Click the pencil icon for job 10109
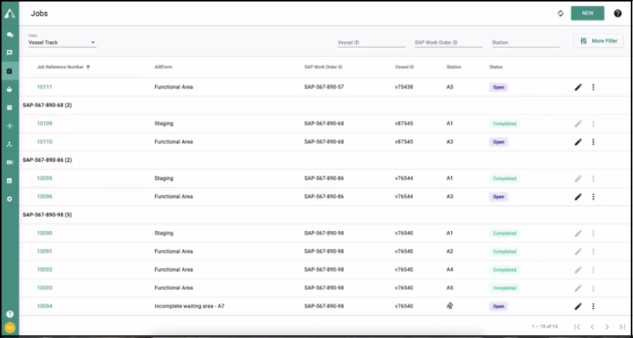Screen dimensions: 633x338 [x=578, y=124]
